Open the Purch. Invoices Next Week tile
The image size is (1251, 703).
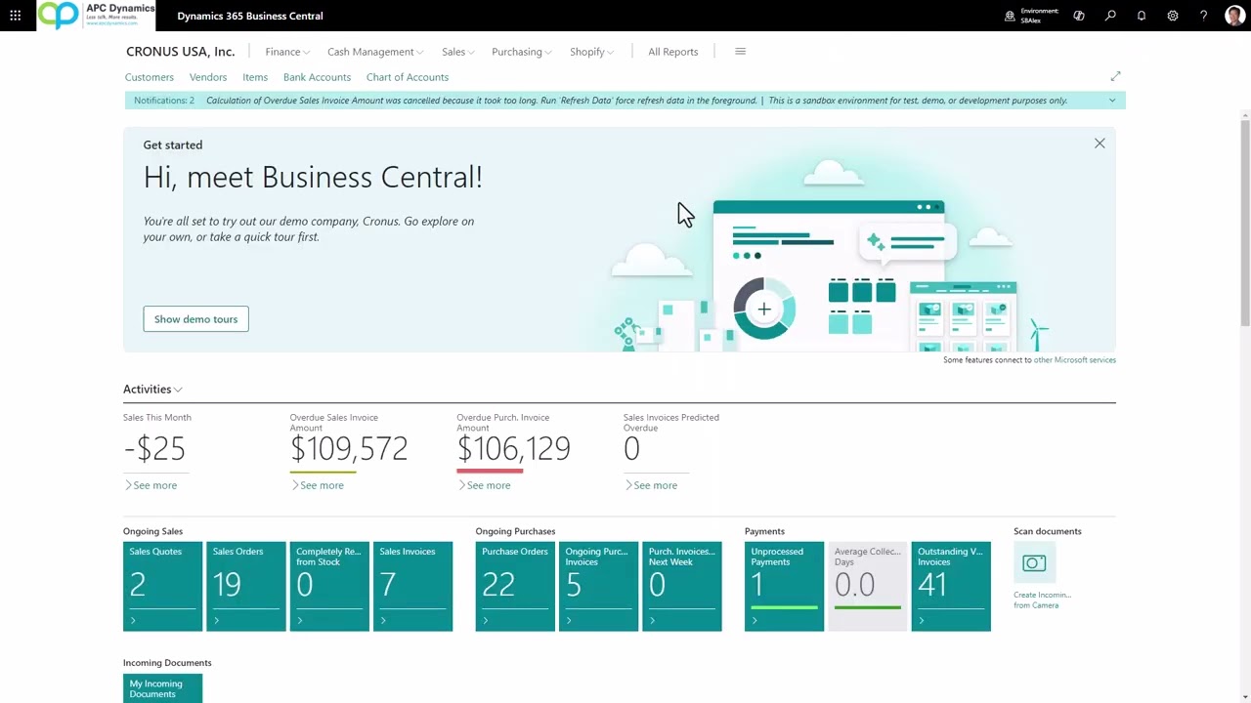click(x=682, y=586)
